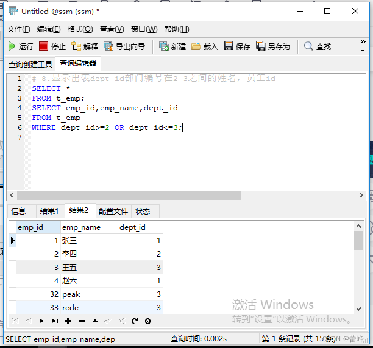Click emp_id cell with value 32
The width and height of the screenshot is (373, 348).
point(38,294)
